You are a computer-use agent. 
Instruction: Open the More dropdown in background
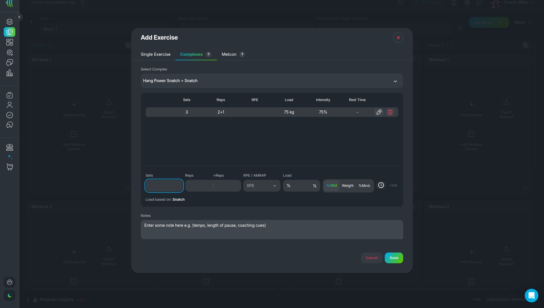point(523,22)
